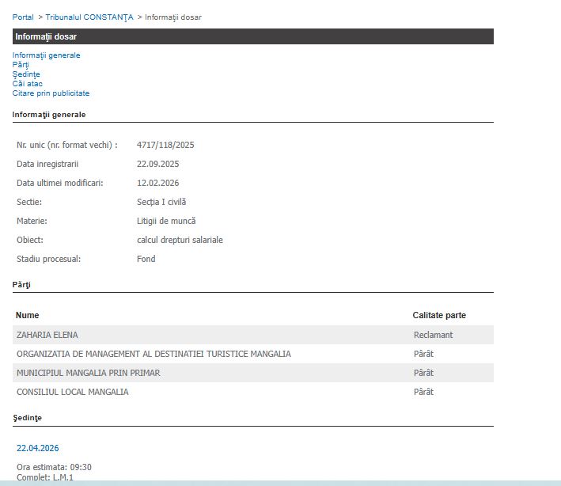Image resolution: width=561 pixels, height=486 pixels.
Task: Click the Calitate parte column header
Action: pos(439,315)
